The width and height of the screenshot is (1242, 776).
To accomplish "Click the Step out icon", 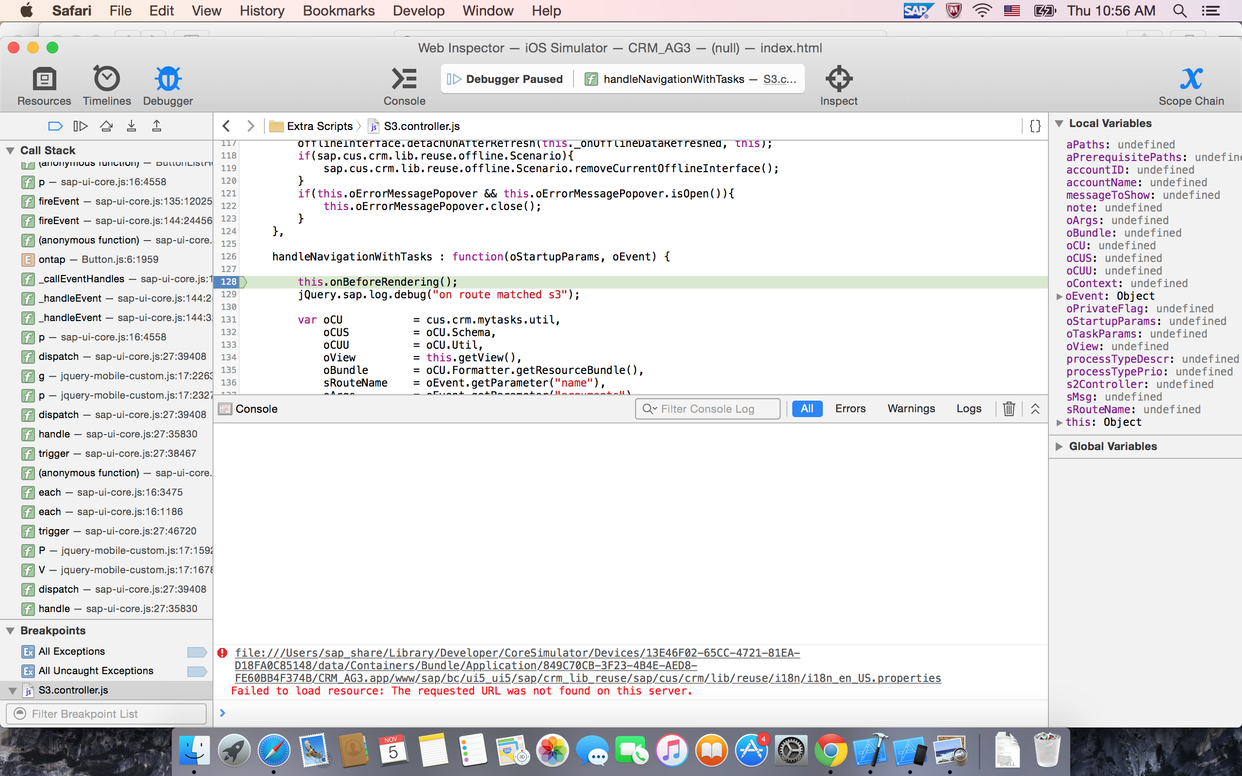I will [157, 126].
